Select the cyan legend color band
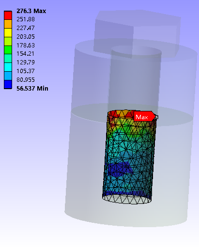The width and height of the screenshot is (199, 247). [x=8, y=67]
